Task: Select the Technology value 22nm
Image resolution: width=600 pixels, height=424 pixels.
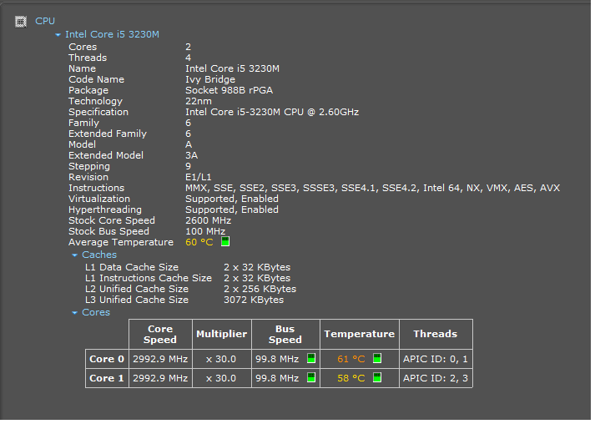Action: 199,101
